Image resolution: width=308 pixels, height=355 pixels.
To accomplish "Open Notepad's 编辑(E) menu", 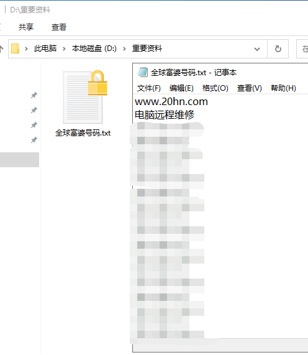I will pyautogui.click(x=181, y=88).
